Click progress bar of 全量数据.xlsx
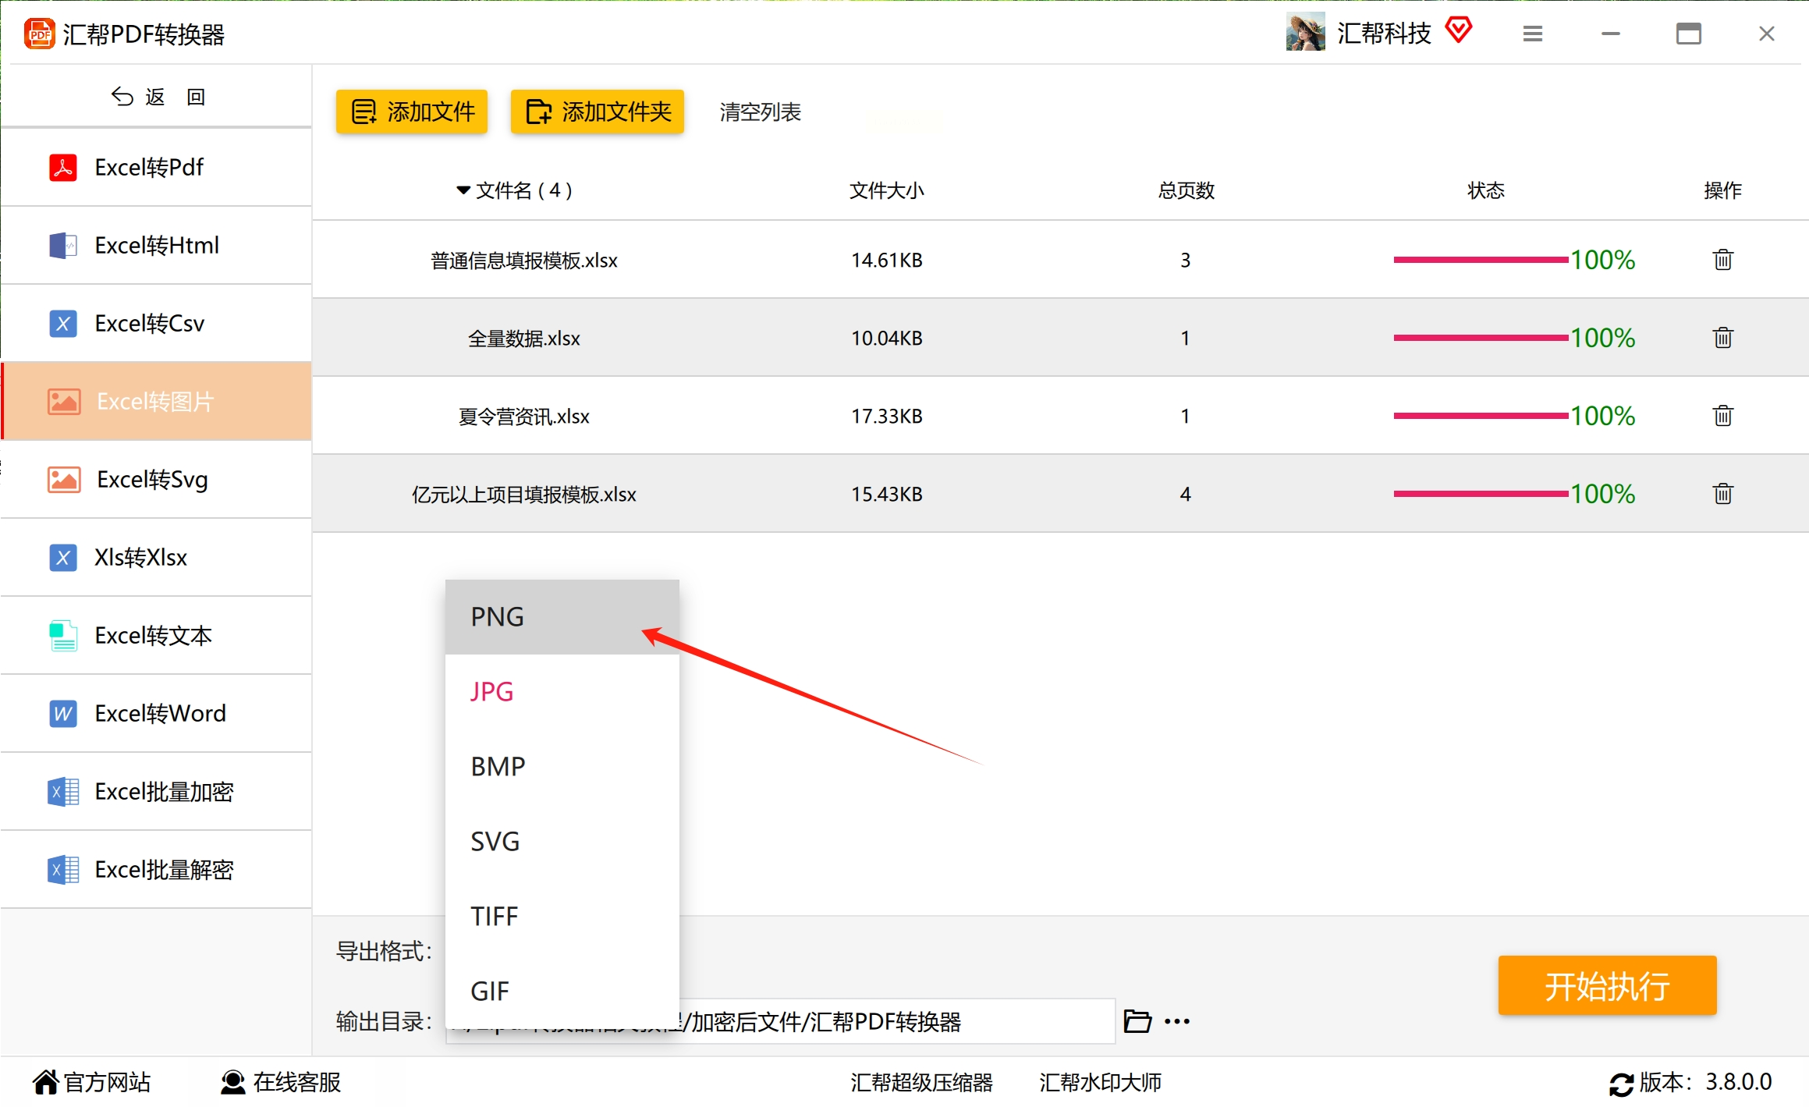The image size is (1809, 1107). [1480, 338]
